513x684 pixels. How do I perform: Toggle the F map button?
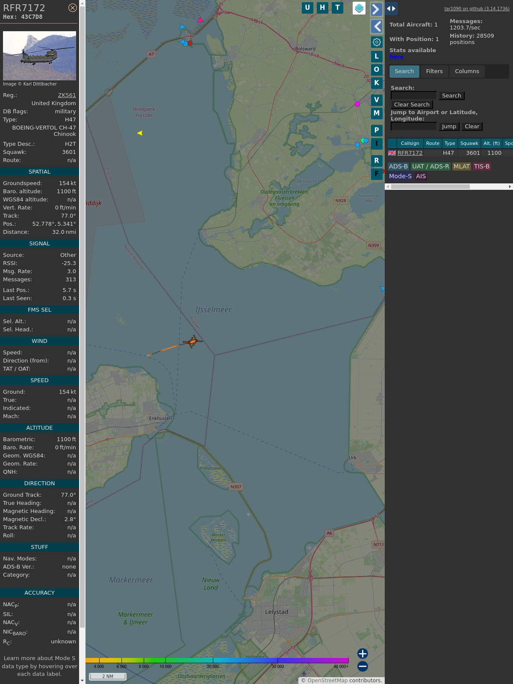(x=377, y=174)
